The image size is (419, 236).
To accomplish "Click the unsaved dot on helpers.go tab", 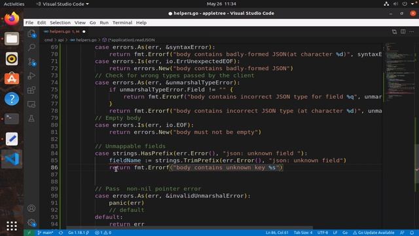I will (x=84, y=31).
